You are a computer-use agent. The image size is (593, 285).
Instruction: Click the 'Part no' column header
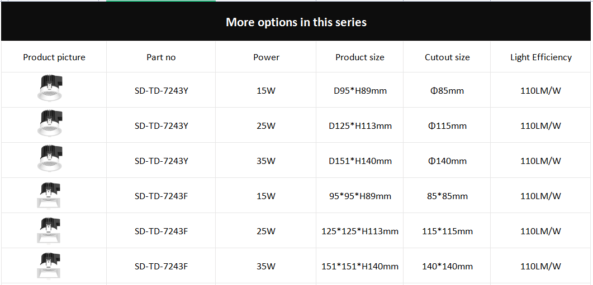(x=161, y=57)
